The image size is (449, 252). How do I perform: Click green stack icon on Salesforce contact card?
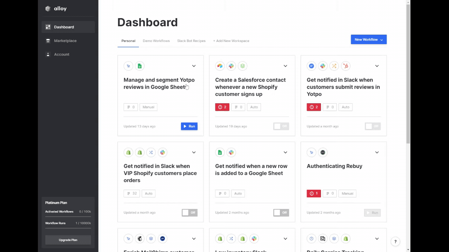(x=242, y=66)
